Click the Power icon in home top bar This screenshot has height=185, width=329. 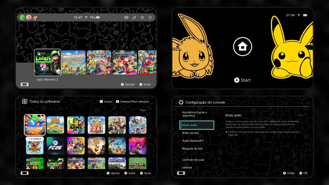pos(150,17)
